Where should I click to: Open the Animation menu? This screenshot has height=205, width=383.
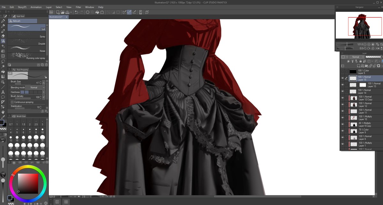(36, 7)
